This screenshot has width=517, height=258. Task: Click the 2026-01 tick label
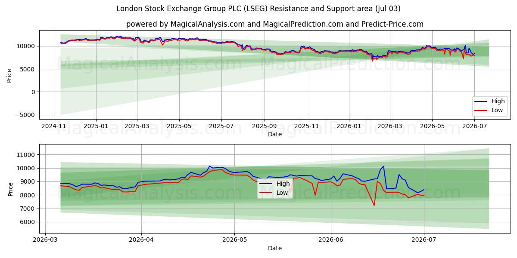click(349, 126)
